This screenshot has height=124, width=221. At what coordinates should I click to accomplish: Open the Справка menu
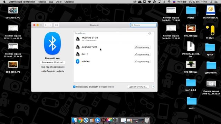[x=69, y=2]
